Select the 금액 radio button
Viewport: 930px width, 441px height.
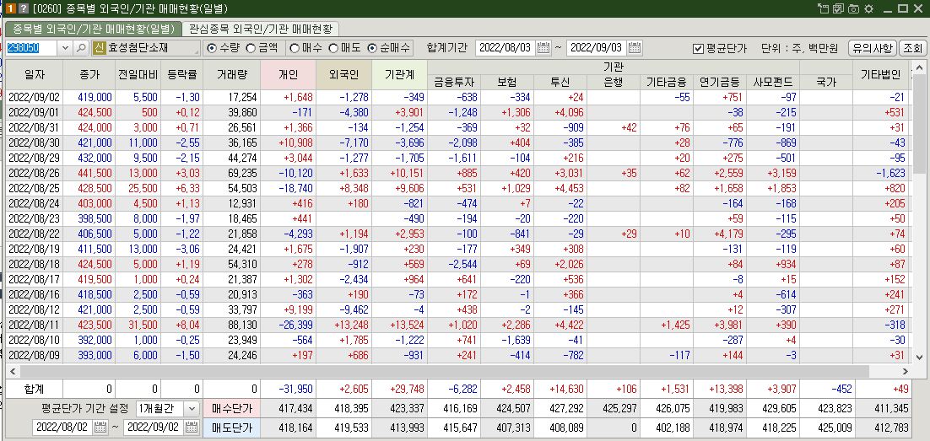[x=250, y=48]
